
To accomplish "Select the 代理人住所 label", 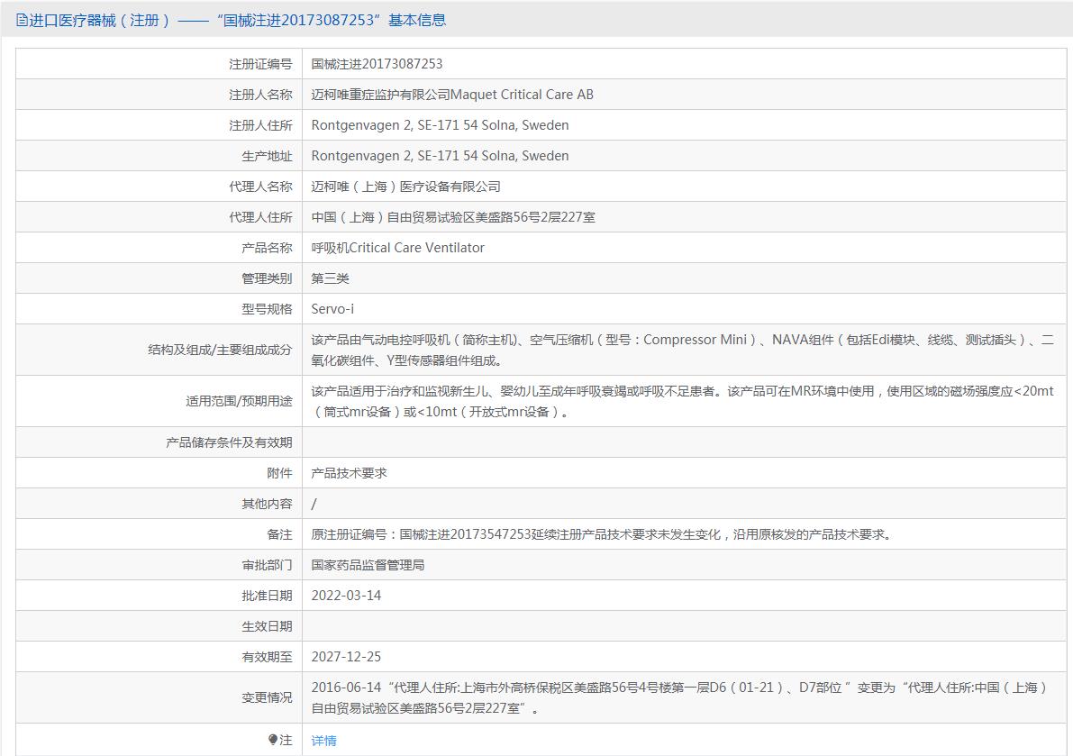I will tap(260, 217).
